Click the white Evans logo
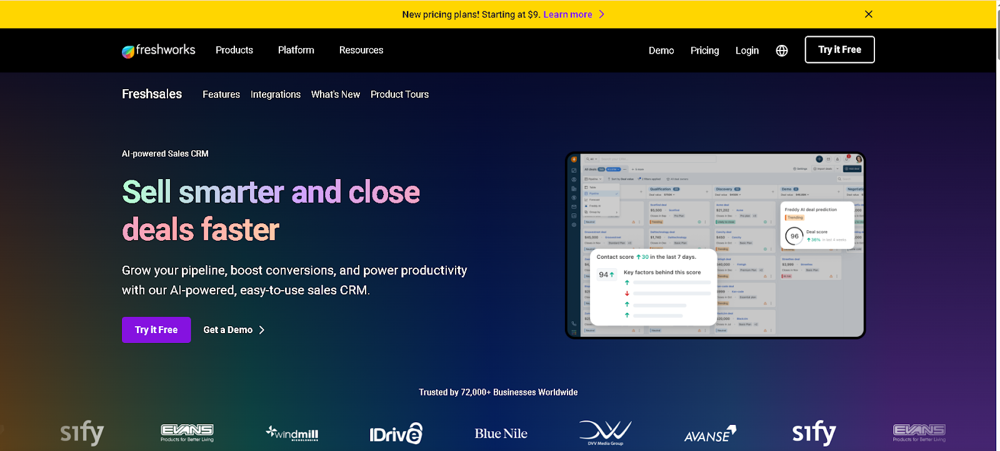The width and height of the screenshot is (1000, 451). click(x=187, y=433)
